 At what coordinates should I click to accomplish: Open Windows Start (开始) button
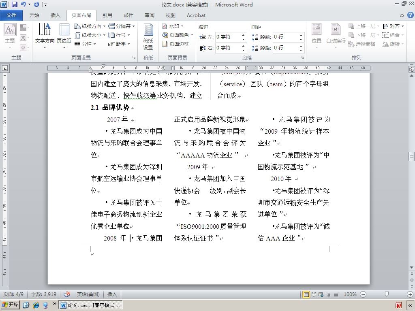[11, 305]
